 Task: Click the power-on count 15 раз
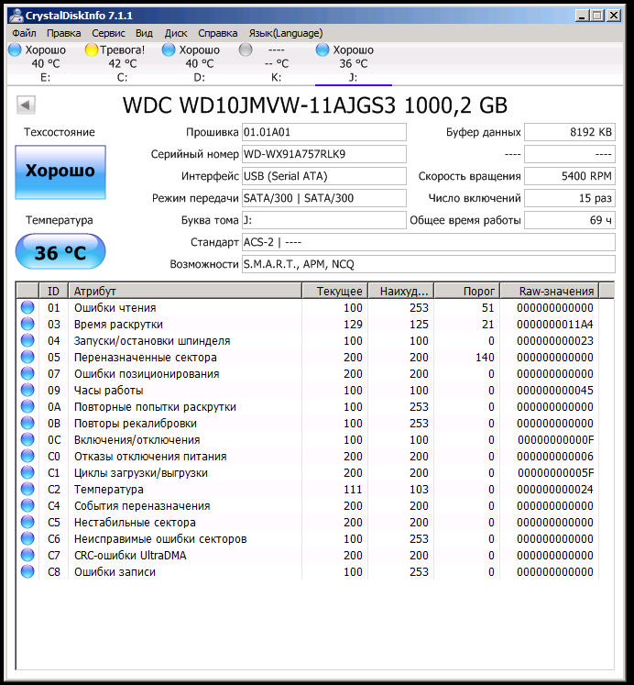point(570,198)
